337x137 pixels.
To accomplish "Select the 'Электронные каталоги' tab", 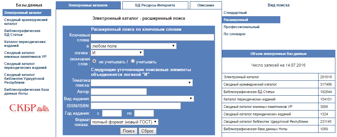I will coord(88,5).
